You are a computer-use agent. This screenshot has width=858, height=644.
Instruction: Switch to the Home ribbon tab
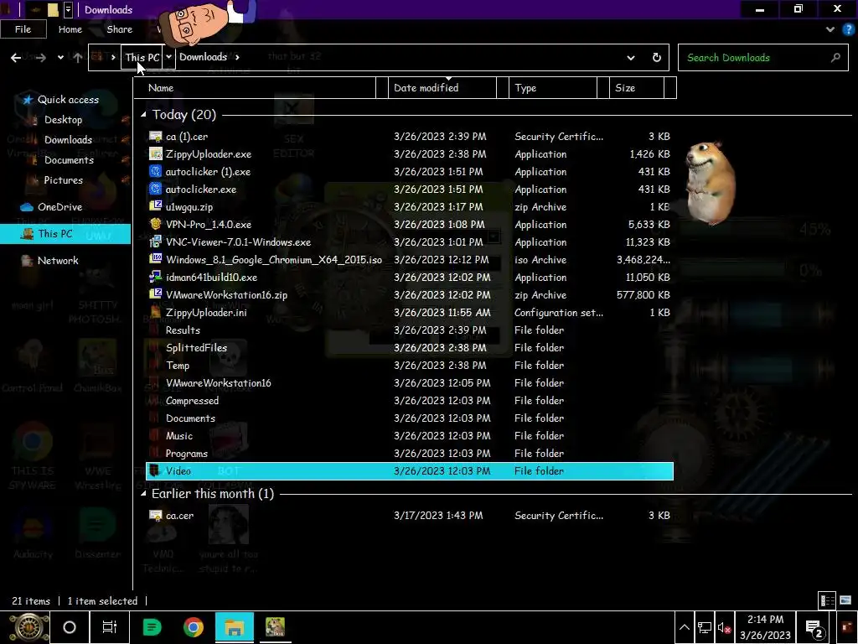coord(70,29)
